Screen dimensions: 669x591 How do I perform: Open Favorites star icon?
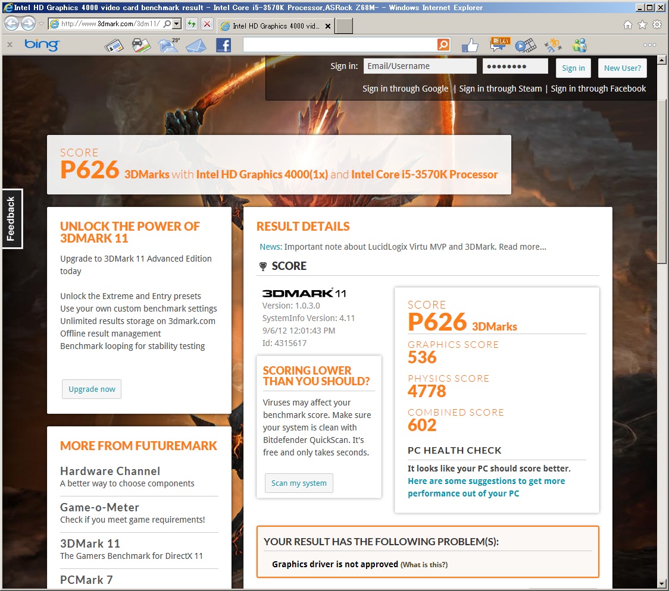[642, 25]
